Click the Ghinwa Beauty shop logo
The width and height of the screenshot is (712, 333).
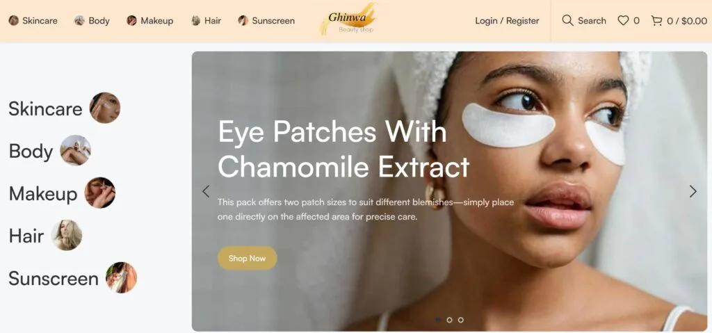[349, 19]
